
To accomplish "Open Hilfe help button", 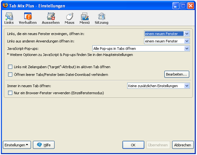I will (x=44, y=145).
